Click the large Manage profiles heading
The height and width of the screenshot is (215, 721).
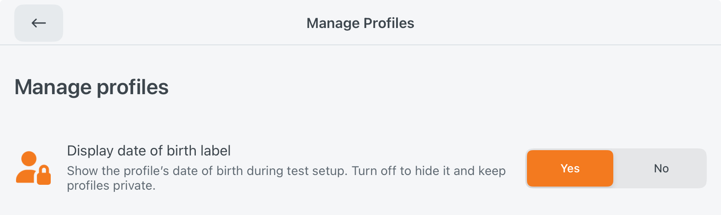[92, 87]
